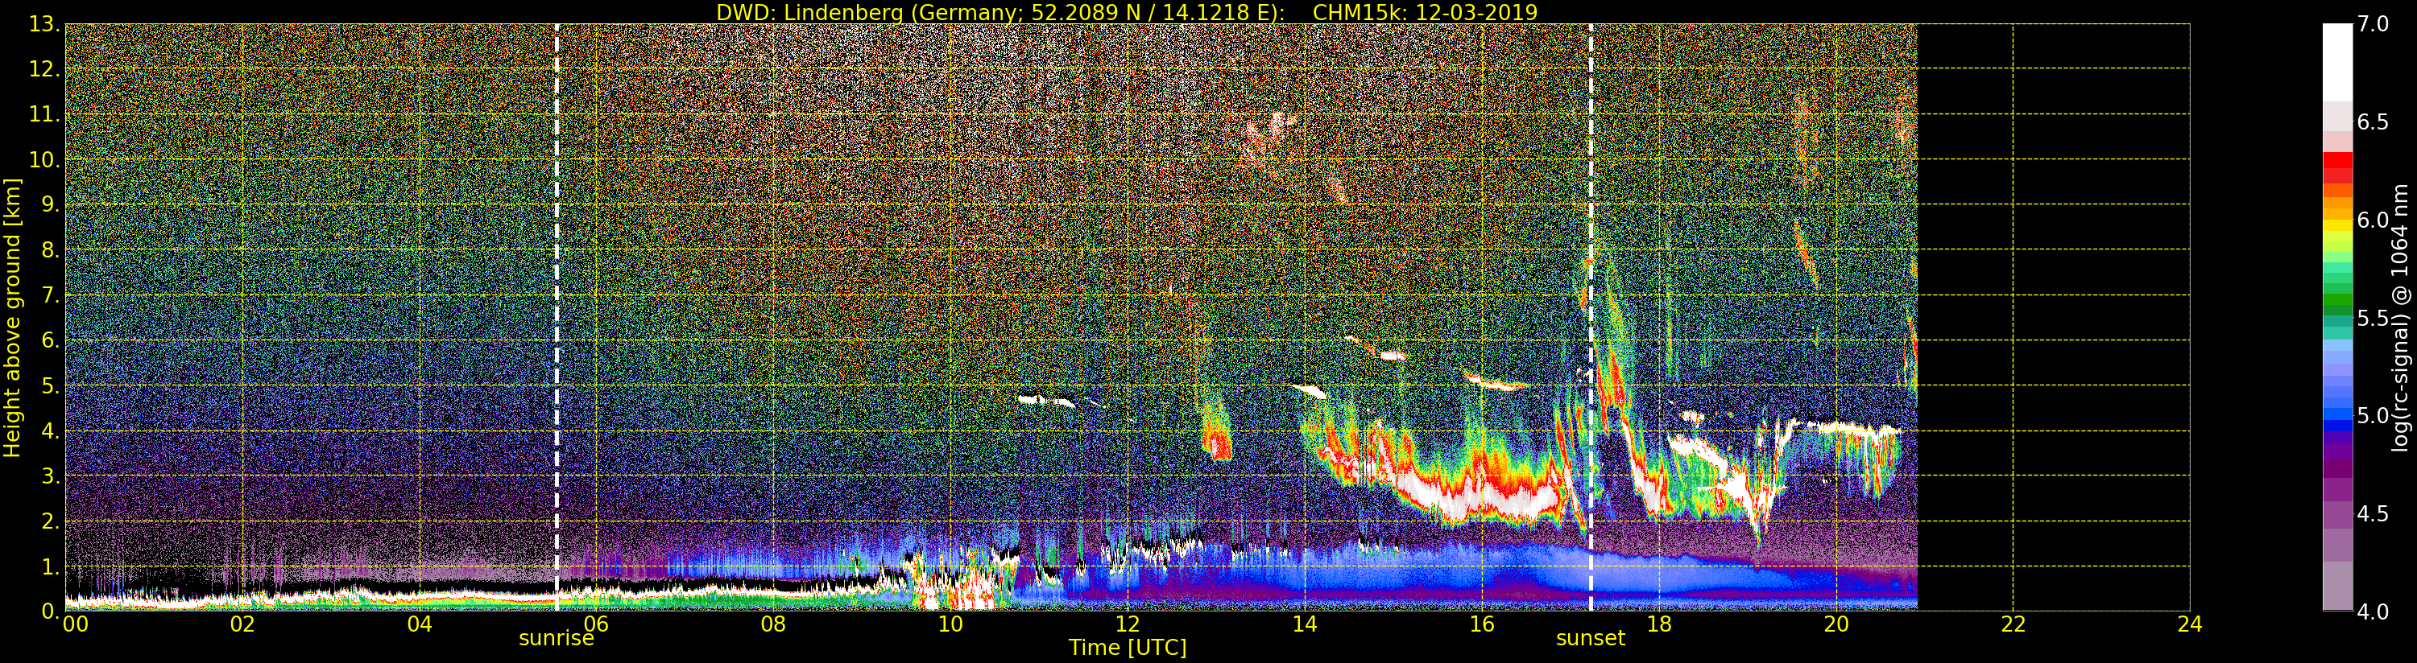Screen dimensions: 2417x663
Task: Click the '4.5' colorbar tick value
Action: tap(2373, 514)
